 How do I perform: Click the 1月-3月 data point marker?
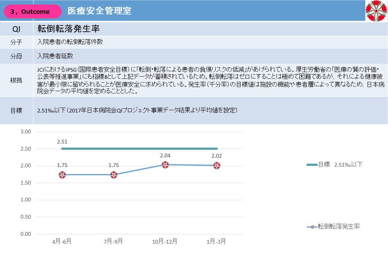[217, 166]
